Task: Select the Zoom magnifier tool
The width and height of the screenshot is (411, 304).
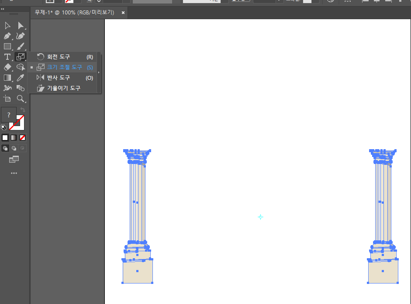Action: (x=21, y=99)
